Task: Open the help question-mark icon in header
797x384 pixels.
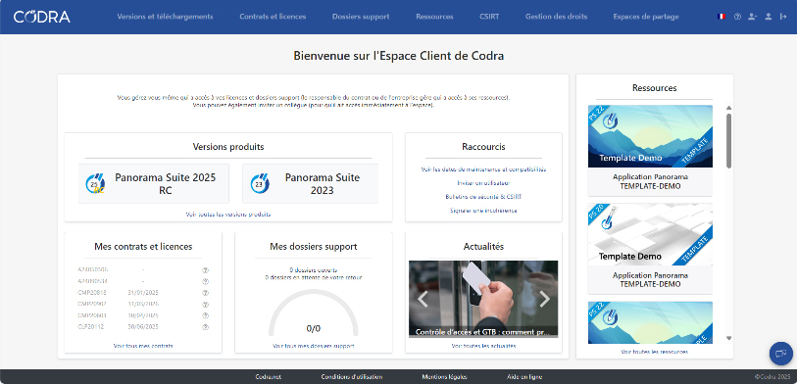Action: click(737, 17)
